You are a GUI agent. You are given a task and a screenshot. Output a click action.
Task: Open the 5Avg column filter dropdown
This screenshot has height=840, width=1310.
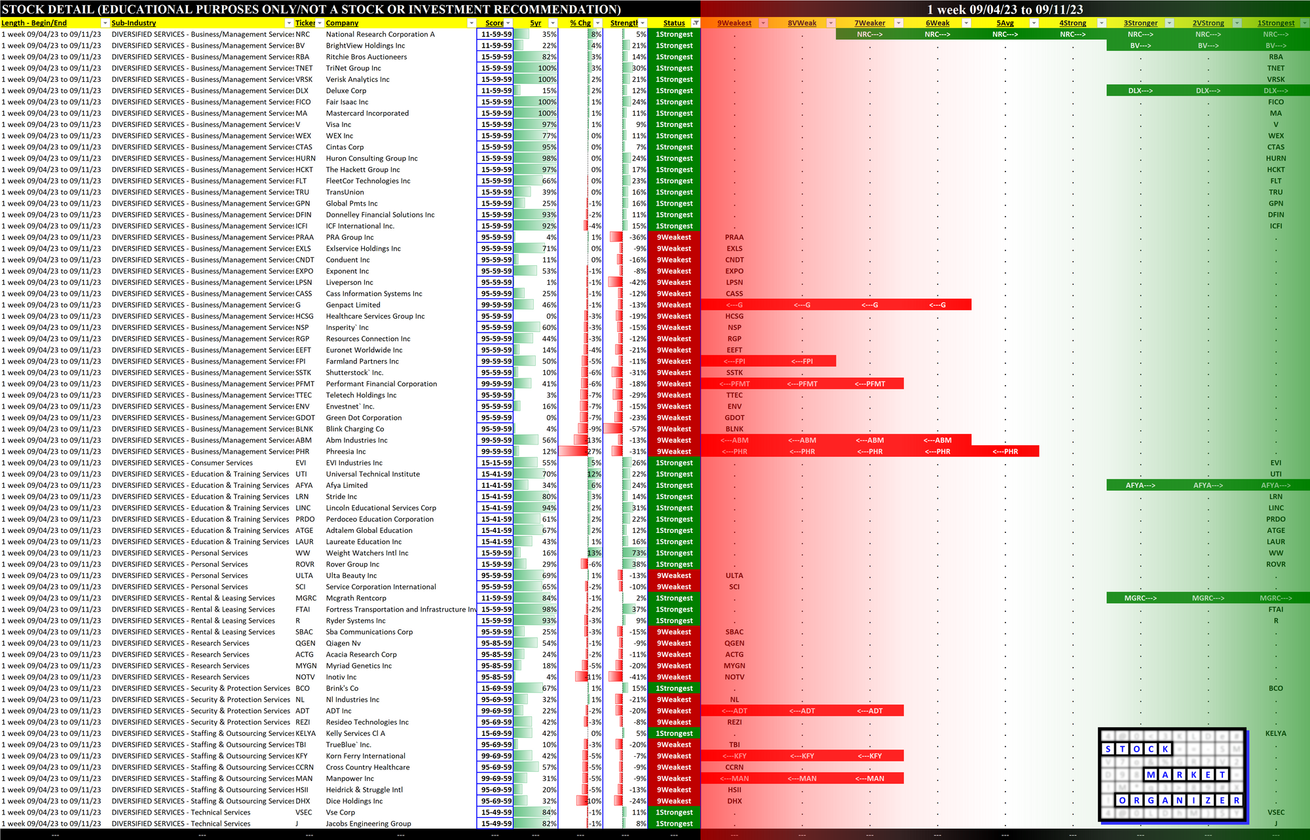click(1034, 23)
